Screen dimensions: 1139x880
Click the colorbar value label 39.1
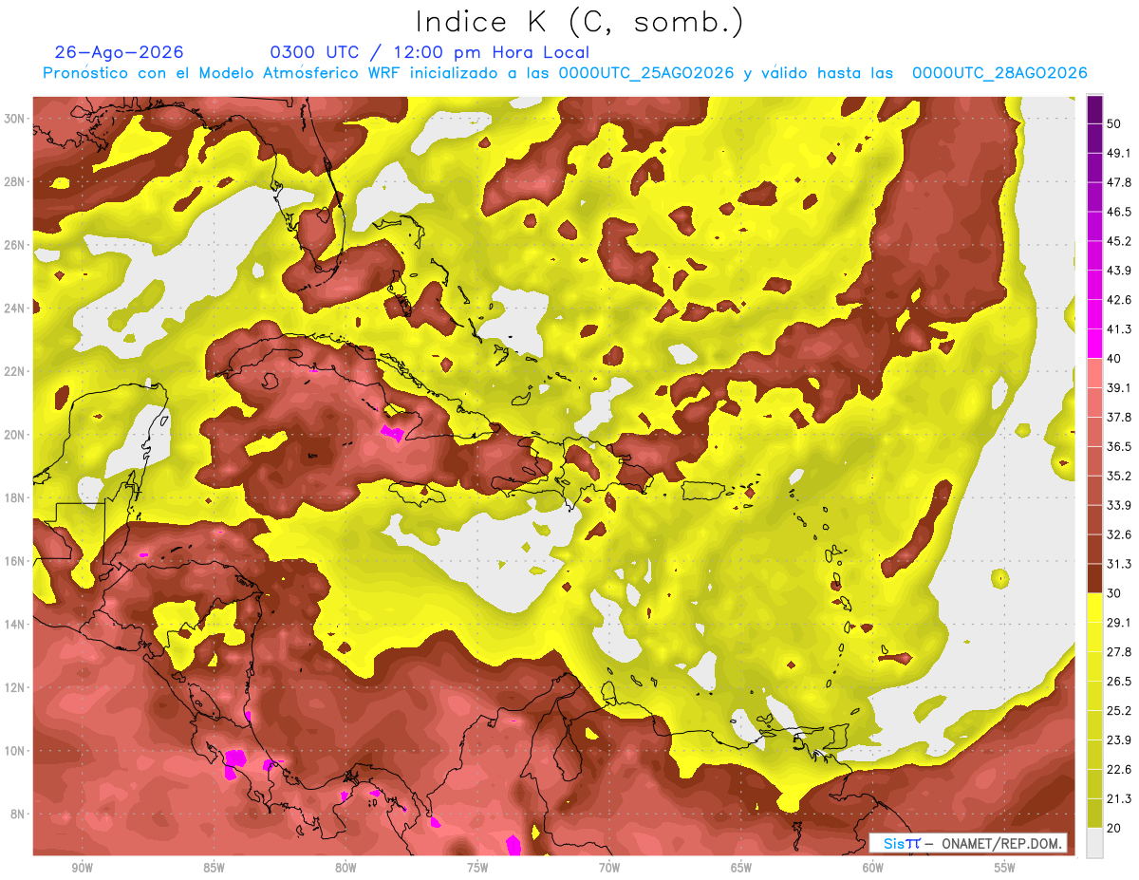(1119, 387)
